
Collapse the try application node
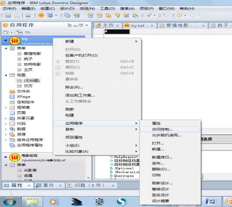coord(6,40)
